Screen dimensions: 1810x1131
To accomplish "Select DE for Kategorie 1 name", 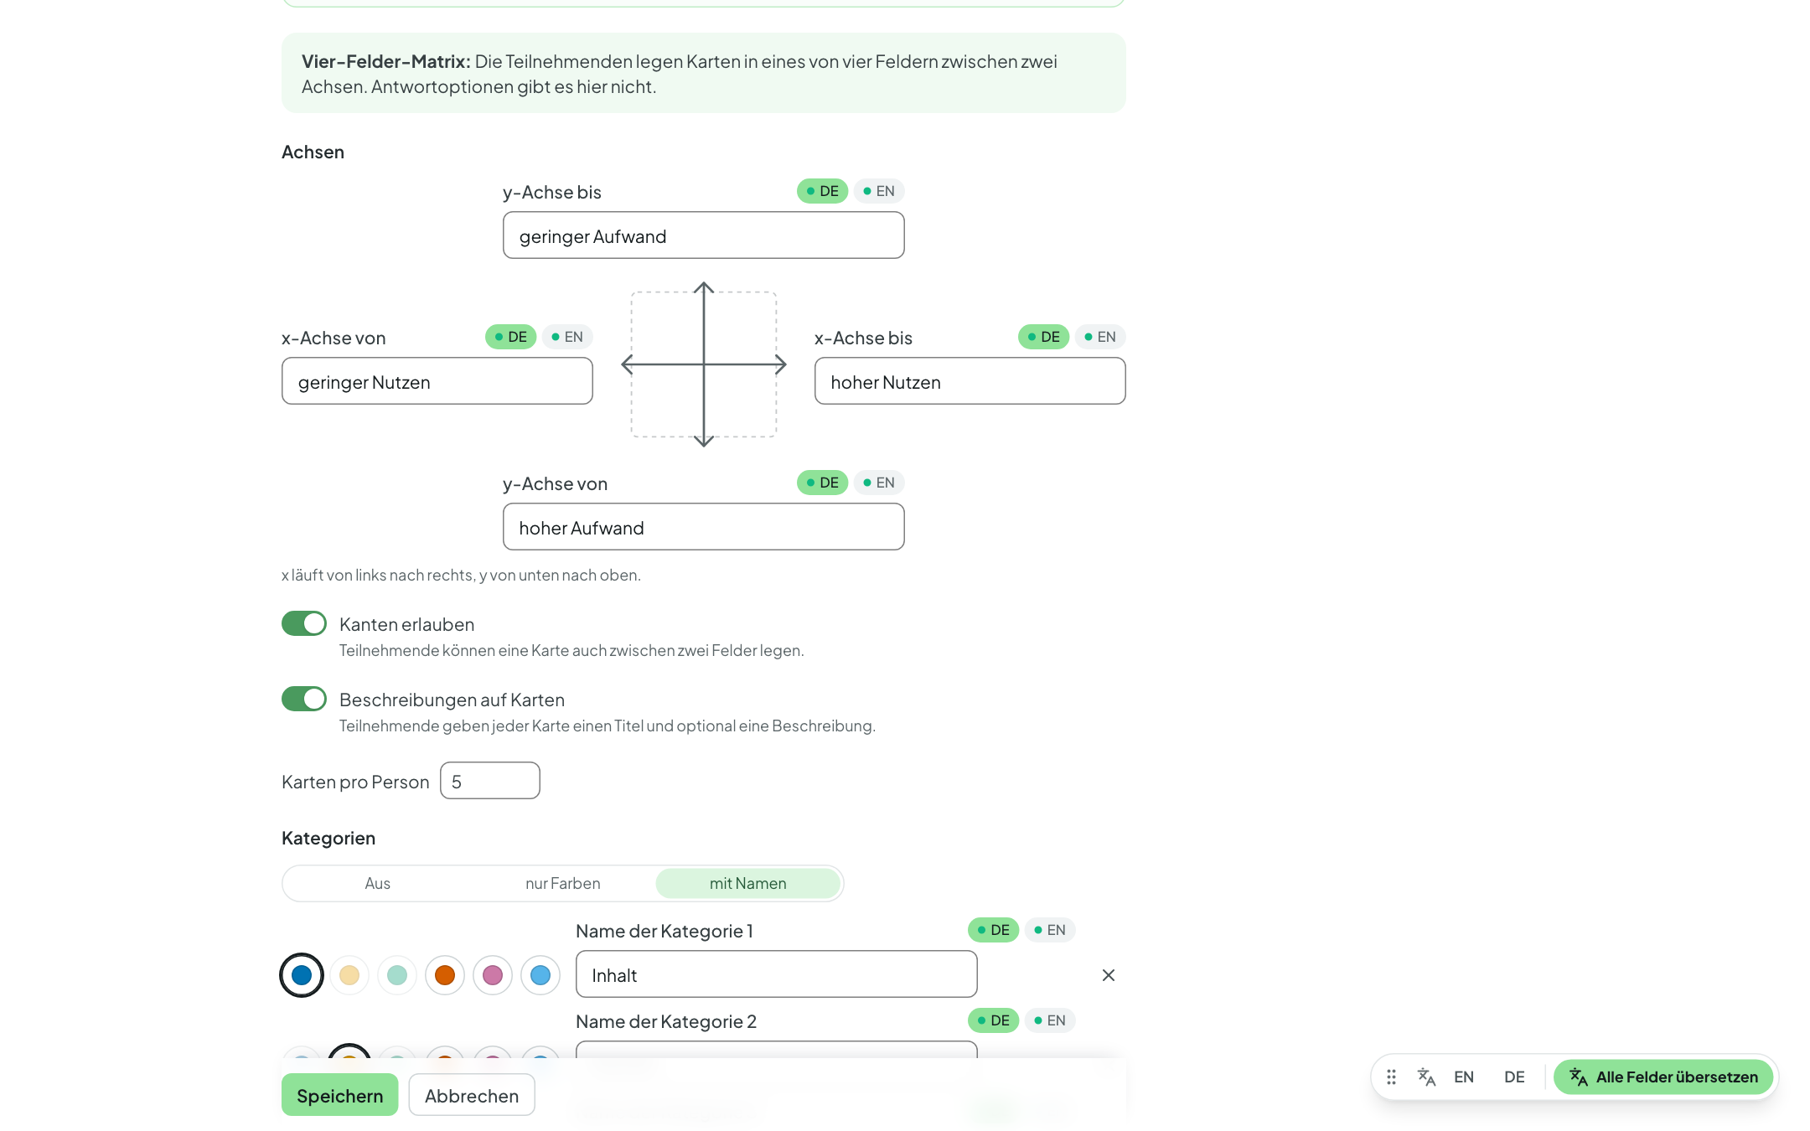I will point(993,930).
